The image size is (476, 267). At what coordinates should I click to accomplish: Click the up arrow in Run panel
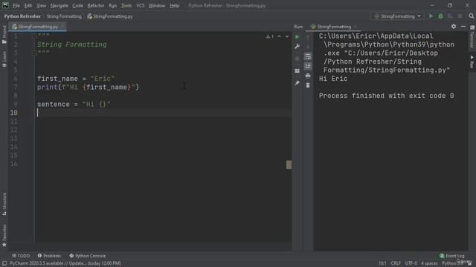(x=308, y=37)
